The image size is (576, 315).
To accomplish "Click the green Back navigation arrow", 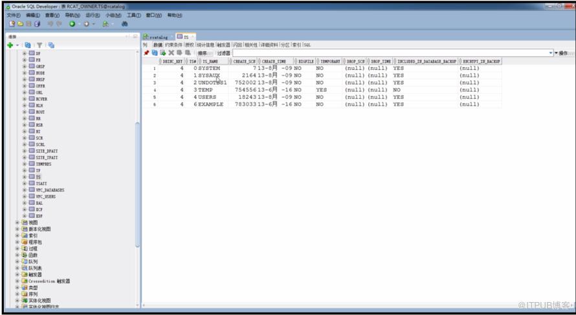I will (72, 24).
